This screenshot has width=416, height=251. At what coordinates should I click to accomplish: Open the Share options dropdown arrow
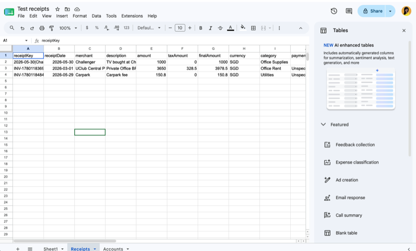point(391,11)
